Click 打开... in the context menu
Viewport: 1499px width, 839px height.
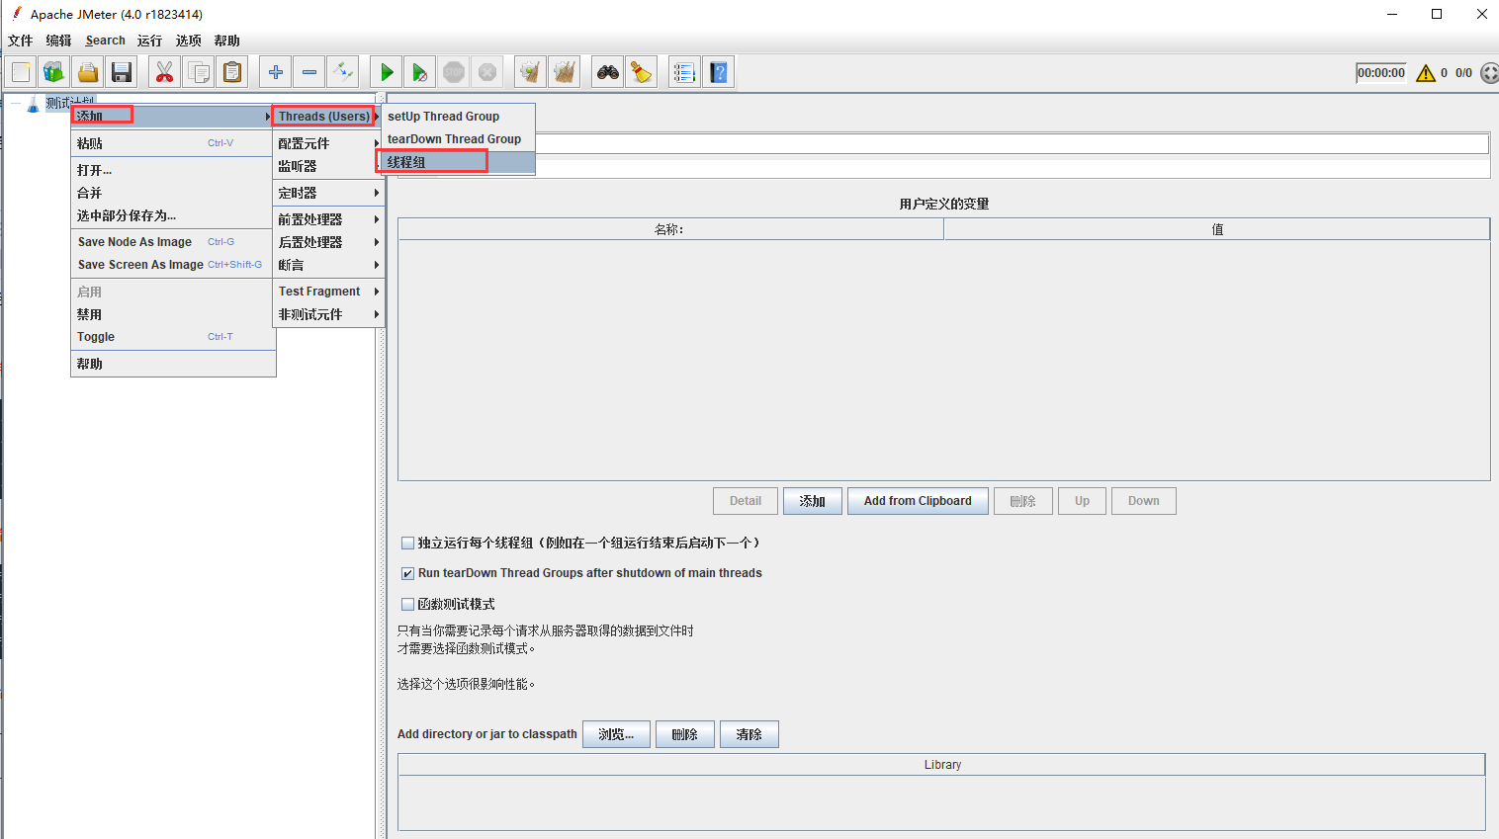click(x=173, y=170)
